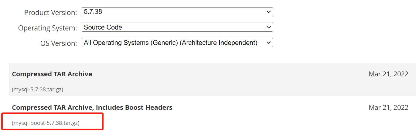The width and height of the screenshot is (416, 133).
Task: Click the Mar 21, 2022 date of first archive
Action: 388,74
